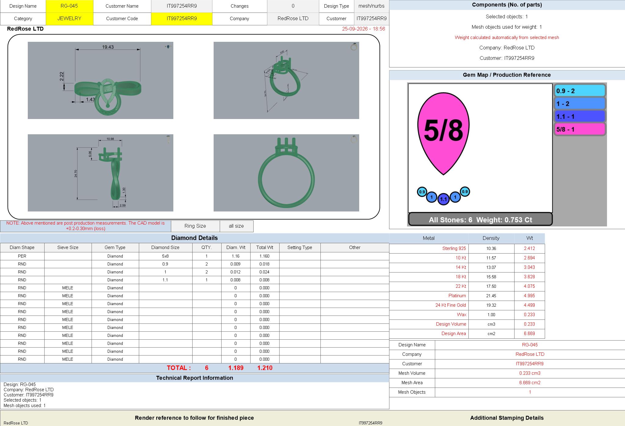Image resolution: width=625 pixels, height=426 pixels.
Task: Click the 'Diamond Details' section header
Action: tap(194, 238)
